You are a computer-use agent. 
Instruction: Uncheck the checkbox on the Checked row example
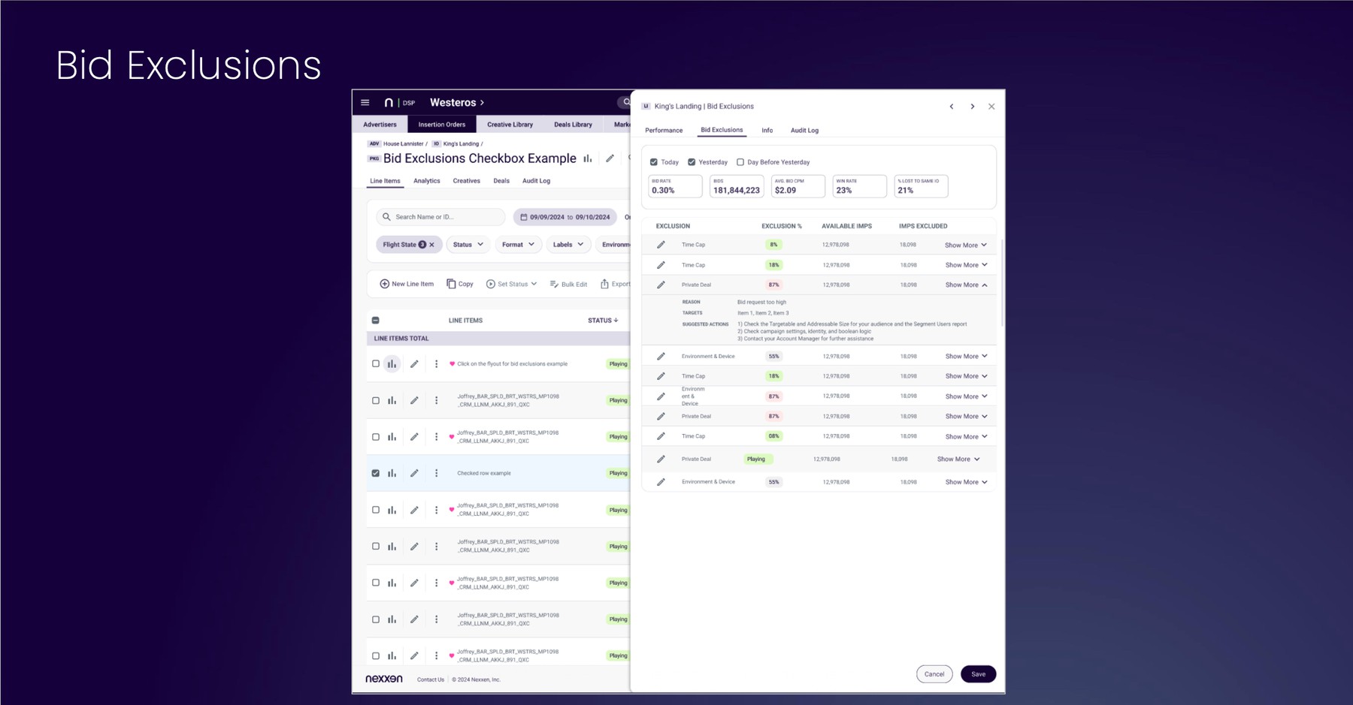point(375,473)
